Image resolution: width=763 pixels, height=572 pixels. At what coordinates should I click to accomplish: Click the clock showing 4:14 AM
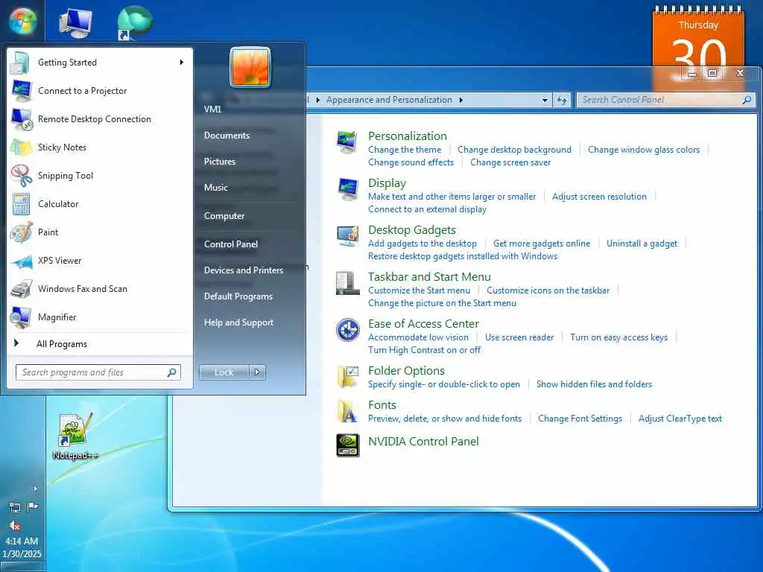pyautogui.click(x=22, y=541)
